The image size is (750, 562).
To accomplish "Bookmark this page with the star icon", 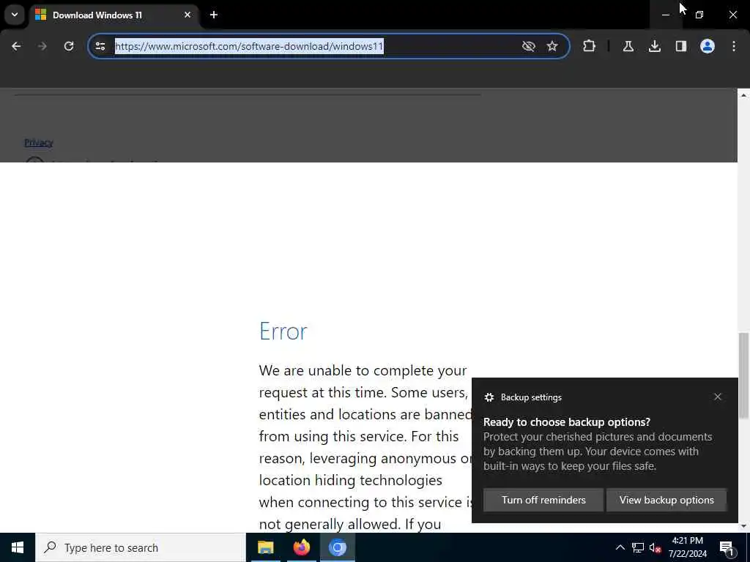I will tap(552, 46).
